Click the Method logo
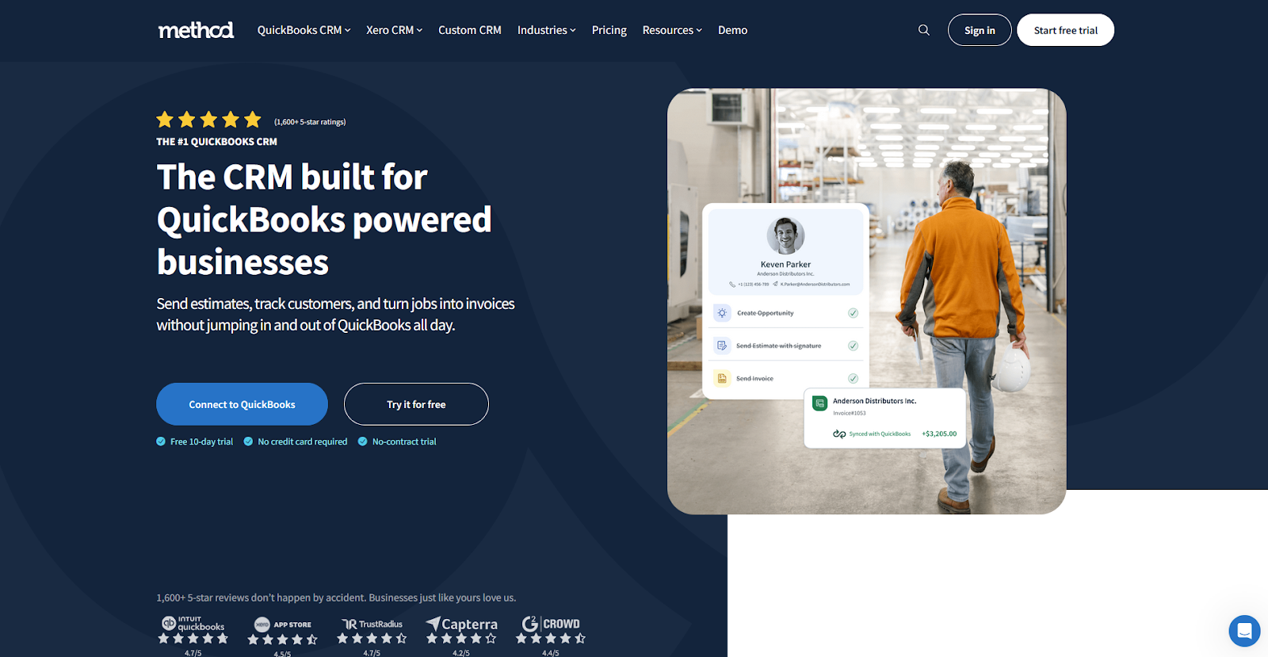Image resolution: width=1268 pixels, height=657 pixels. [196, 30]
